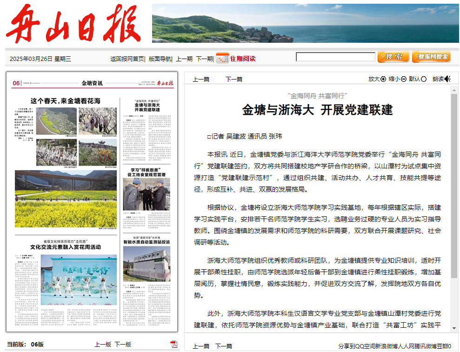460x352 pixels.
Task: Go to previous issue 上一期
Action: [x=184, y=59]
